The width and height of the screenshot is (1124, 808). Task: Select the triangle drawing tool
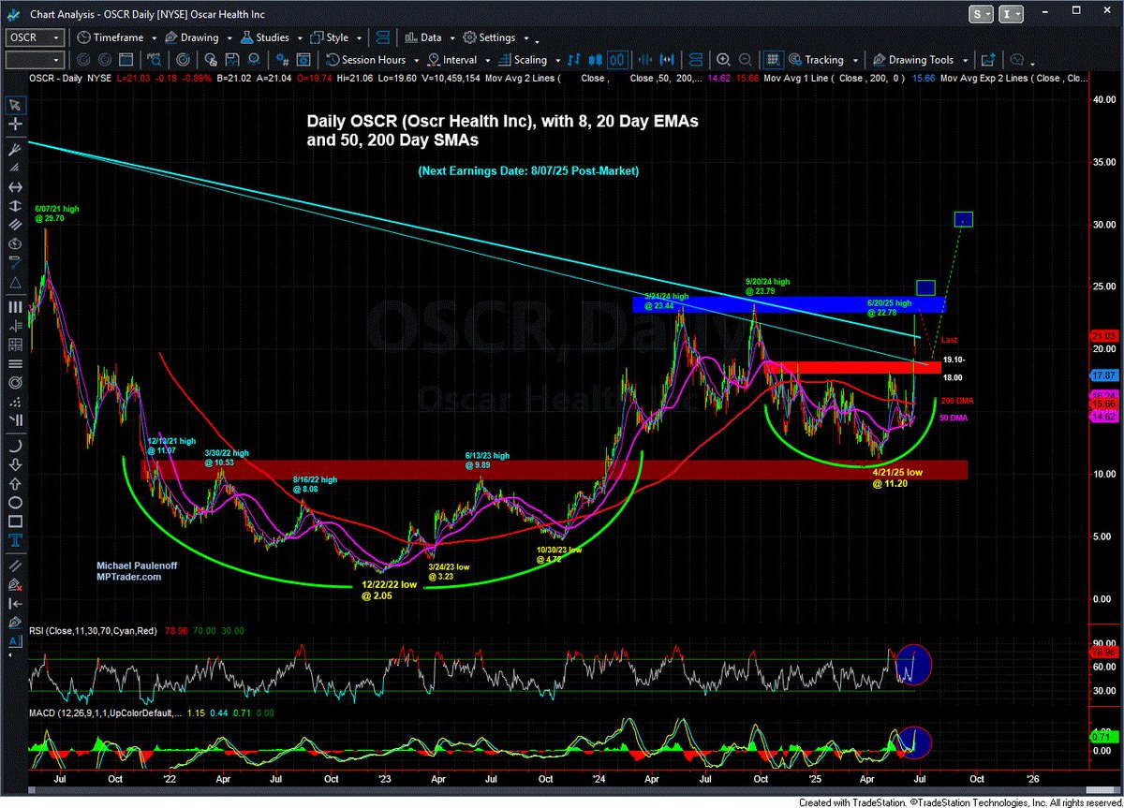[x=15, y=283]
